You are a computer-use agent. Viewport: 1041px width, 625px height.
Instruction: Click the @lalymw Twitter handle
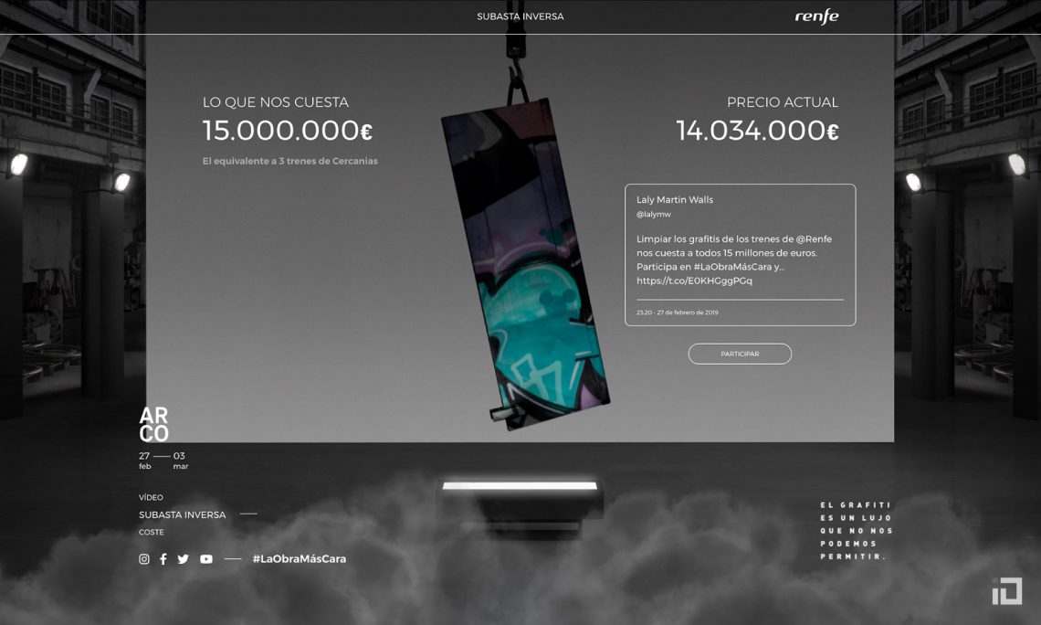pos(654,214)
